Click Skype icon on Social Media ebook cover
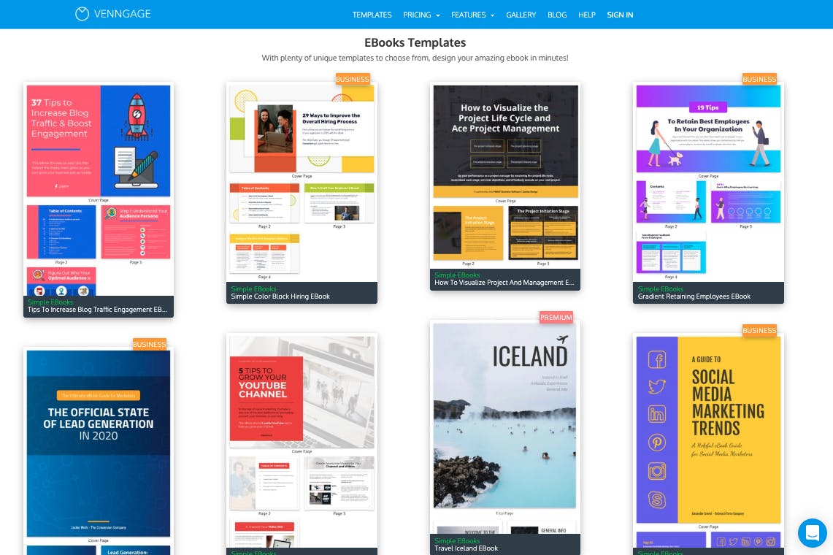The width and height of the screenshot is (833, 555). 657,499
